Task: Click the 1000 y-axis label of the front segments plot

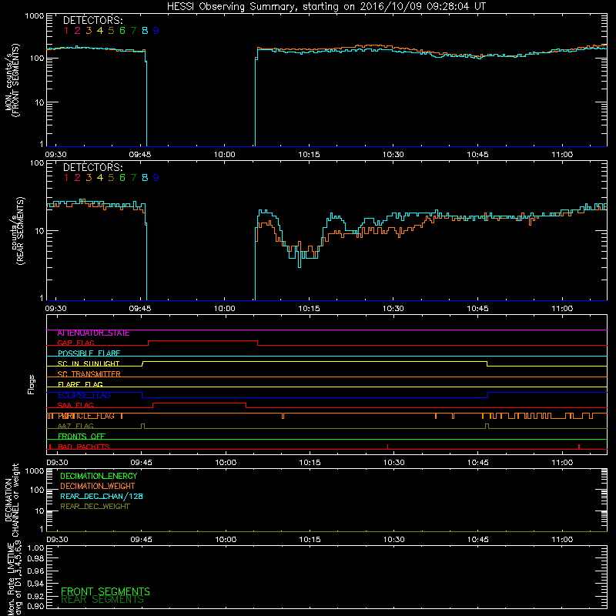Action: (x=35, y=16)
